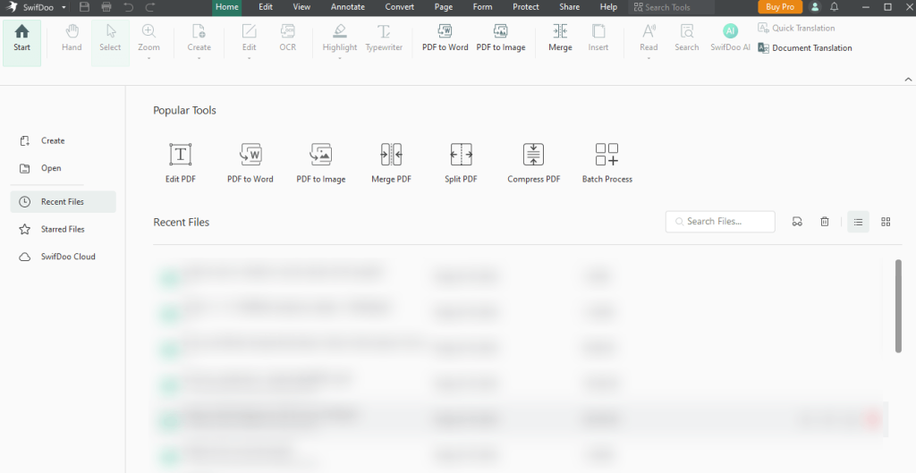Screen dimensions: 916x473
Task: Select Recent Files in sidebar
Action: click(64, 202)
